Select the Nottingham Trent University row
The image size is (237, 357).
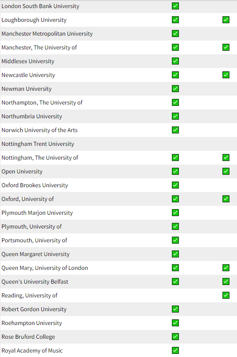(118, 144)
